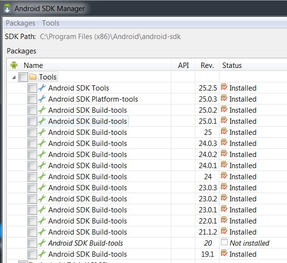
Task: Check the not-installed Build-tools 20 checkbox
Action: (x=32, y=243)
